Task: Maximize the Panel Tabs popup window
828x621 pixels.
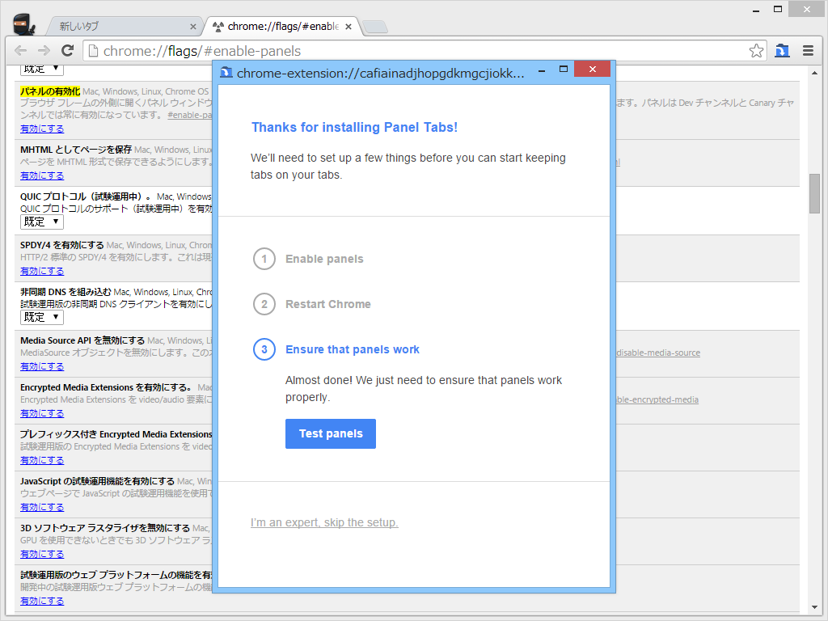Action: [x=564, y=70]
